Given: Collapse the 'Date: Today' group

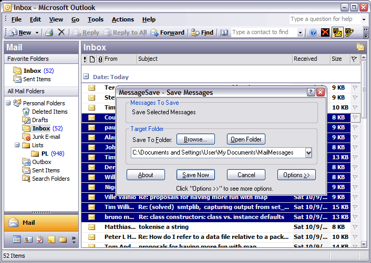Looking at the screenshot, I should (86, 76).
